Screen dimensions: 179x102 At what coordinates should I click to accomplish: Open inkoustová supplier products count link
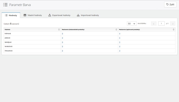[62, 51]
